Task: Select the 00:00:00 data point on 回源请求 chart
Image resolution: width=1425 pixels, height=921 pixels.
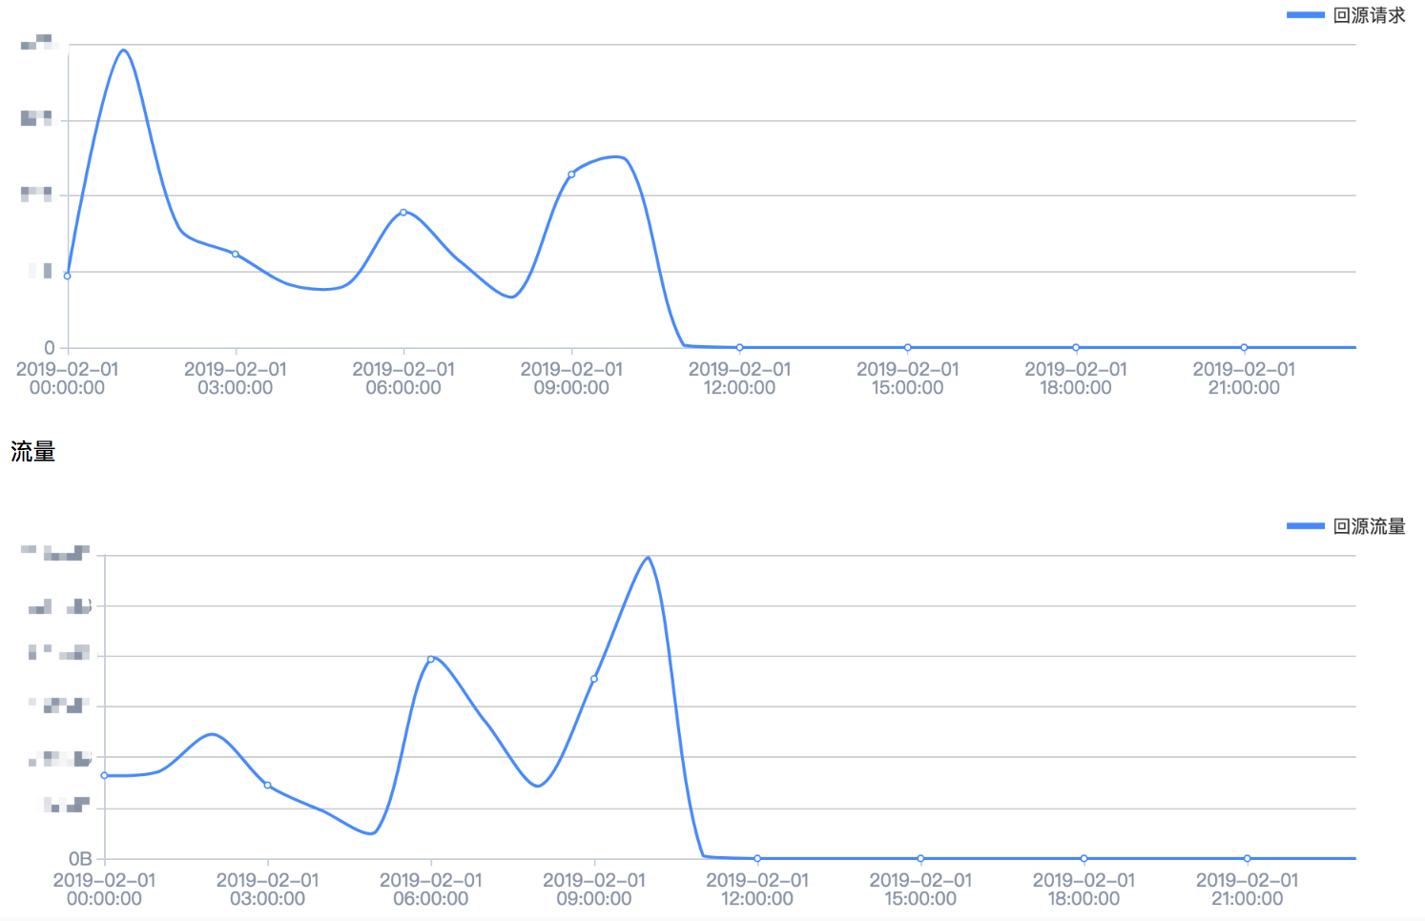Action: click(68, 276)
